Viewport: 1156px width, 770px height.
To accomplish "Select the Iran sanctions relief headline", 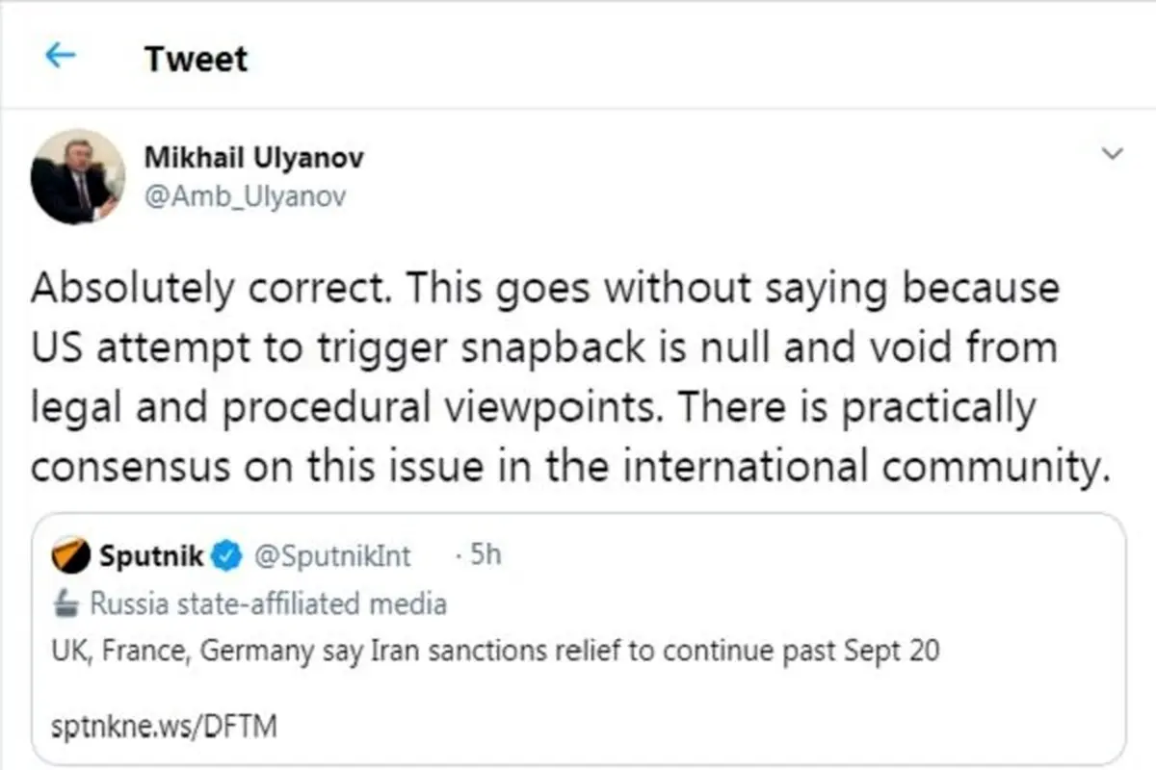I will coord(496,652).
